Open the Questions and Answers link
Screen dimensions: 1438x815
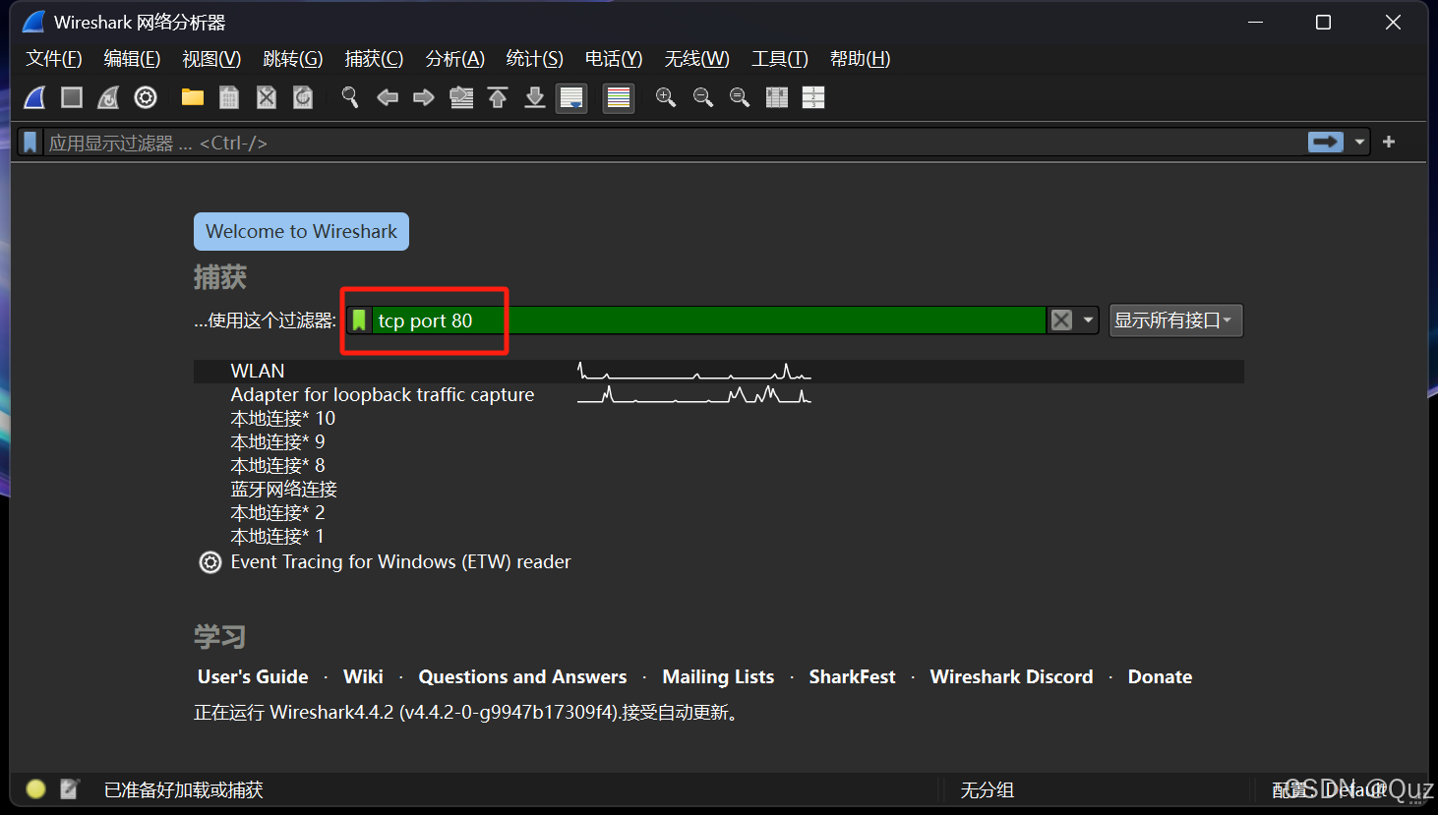pos(522,676)
